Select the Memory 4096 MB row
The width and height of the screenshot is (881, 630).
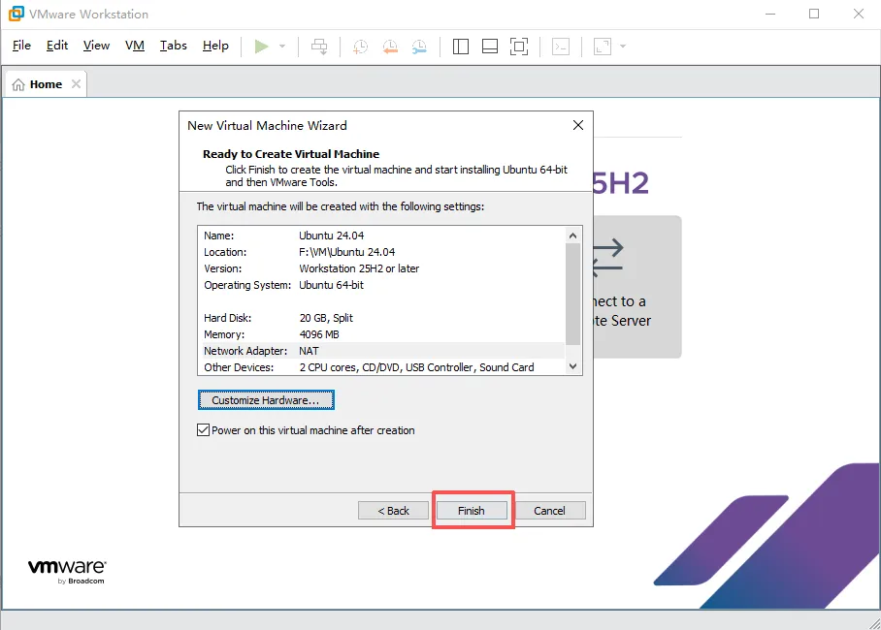tap(381, 334)
